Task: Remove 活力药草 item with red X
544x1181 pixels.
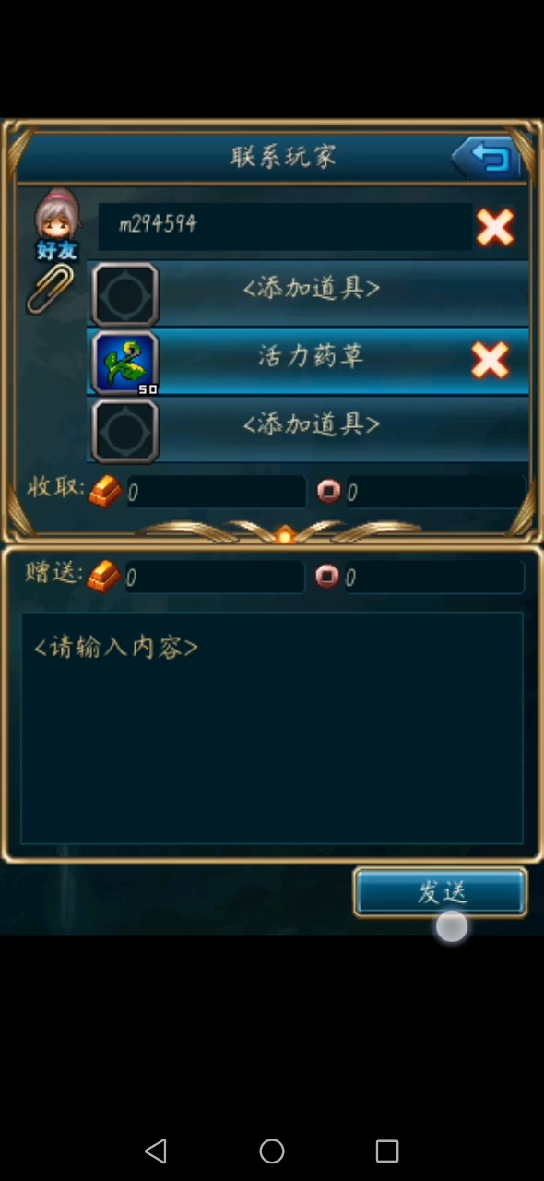Action: [490, 361]
